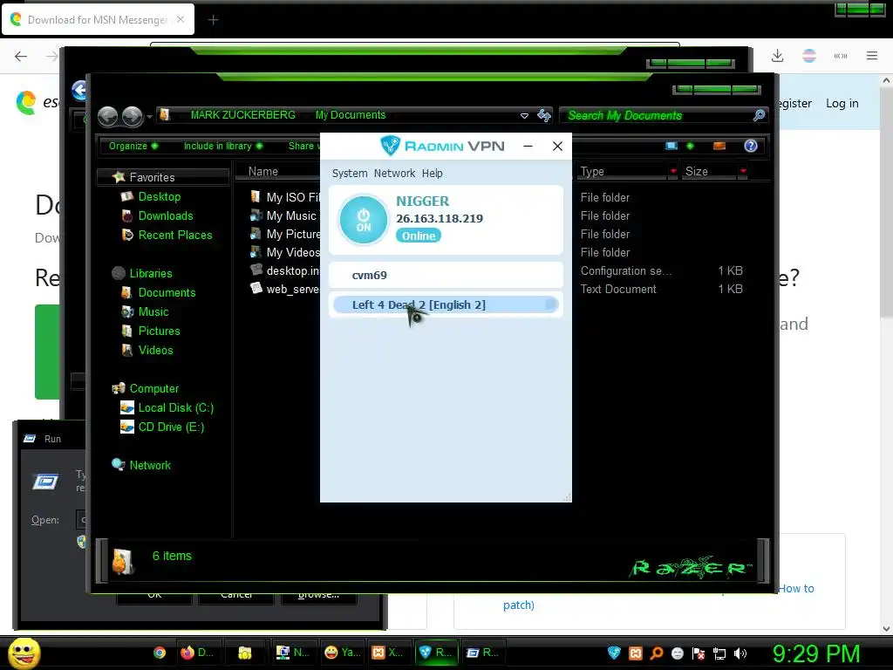Click the volume speaker tray icon
Viewport: 893px width, 670px height.
click(x=740, y=653)
